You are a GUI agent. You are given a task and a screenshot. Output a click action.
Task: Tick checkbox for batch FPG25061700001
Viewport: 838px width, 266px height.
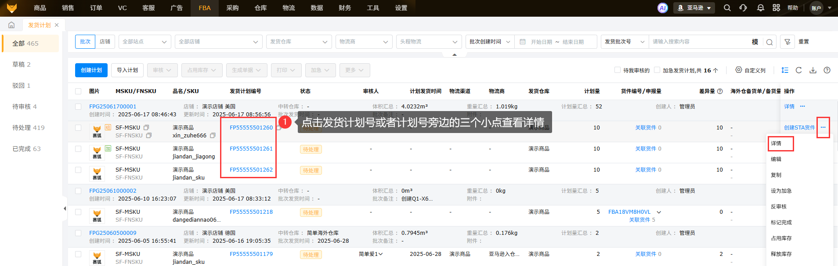(78, 107)
